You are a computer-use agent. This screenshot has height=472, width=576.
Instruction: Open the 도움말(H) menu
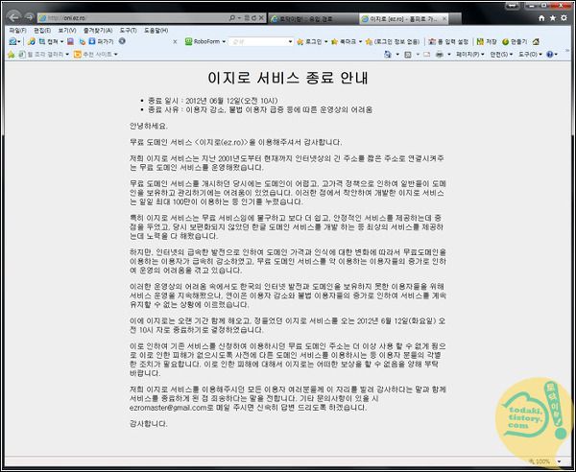(156, 31)
